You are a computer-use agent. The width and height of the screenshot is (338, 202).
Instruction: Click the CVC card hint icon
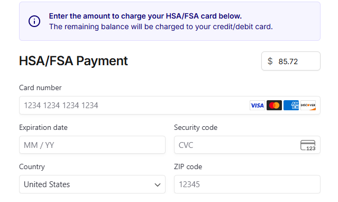(x=308, y=145)
